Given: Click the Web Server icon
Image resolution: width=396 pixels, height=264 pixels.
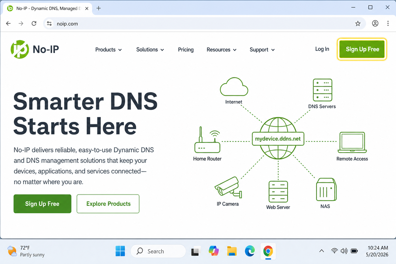Looking at the screenshot, I should click(278, 192).
